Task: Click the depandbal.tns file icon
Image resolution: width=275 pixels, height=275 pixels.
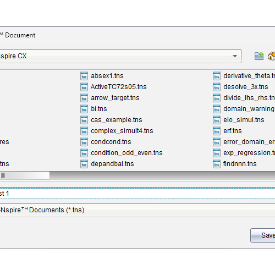Action: tap(84, 164)
